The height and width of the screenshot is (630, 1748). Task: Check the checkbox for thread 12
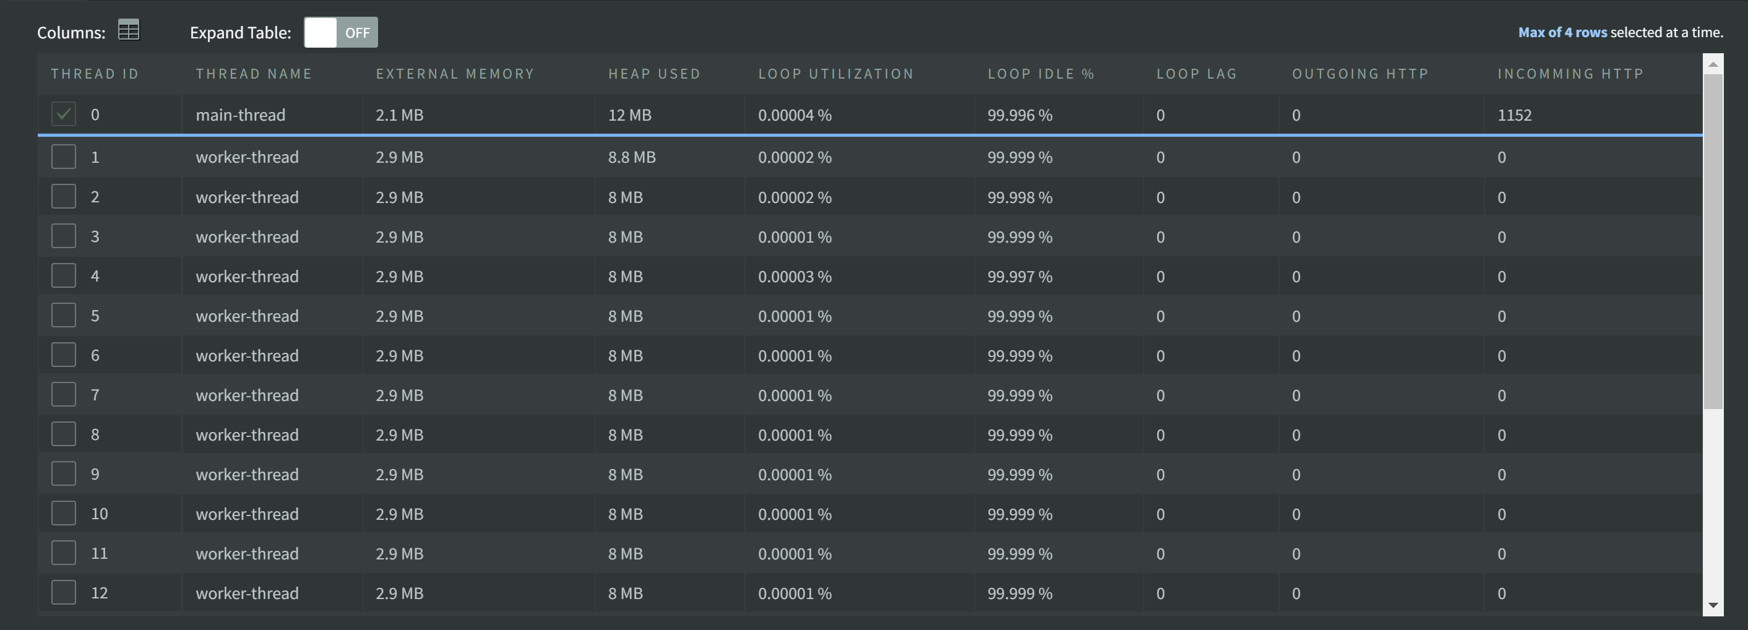(x=64, y=593)
